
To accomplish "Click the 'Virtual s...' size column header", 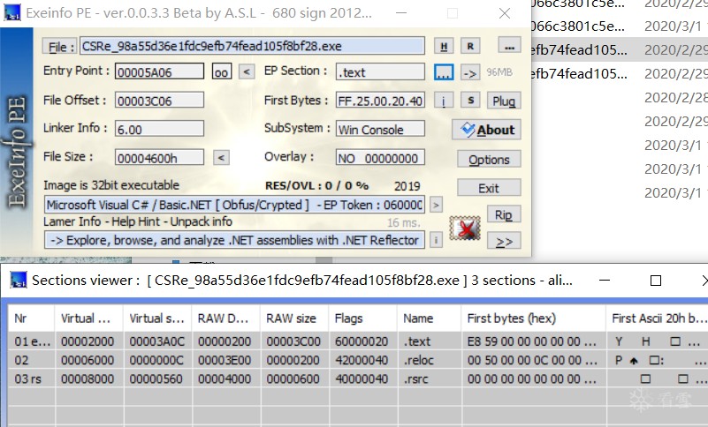I will point(157,318).
